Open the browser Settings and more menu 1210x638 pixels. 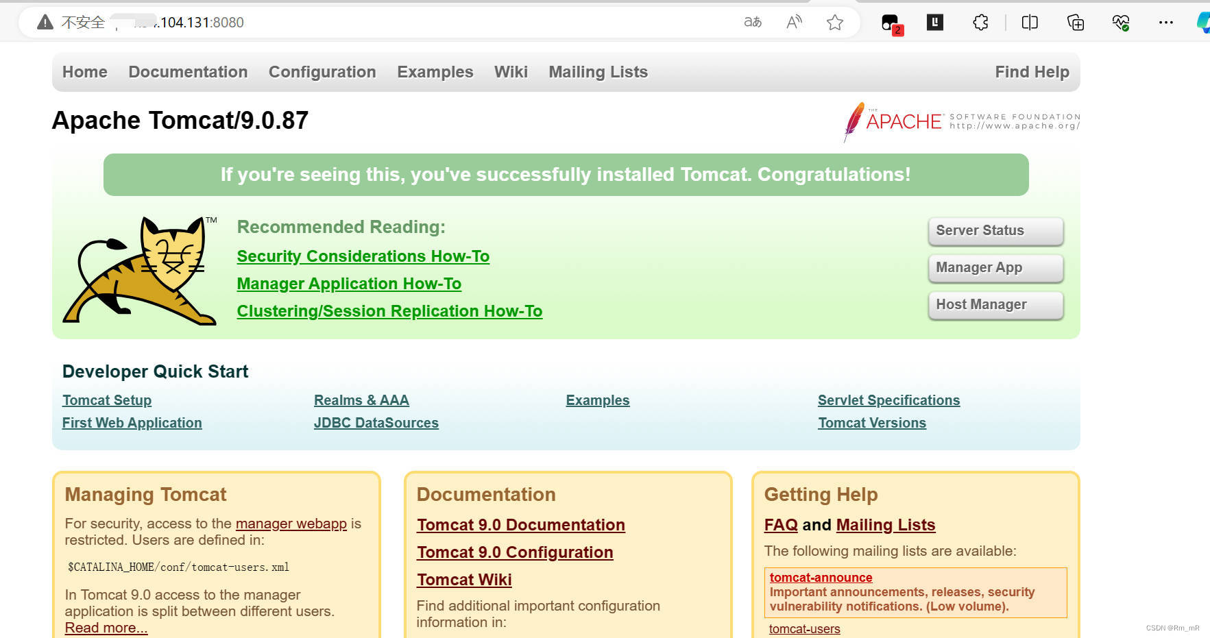(1165, 23)
